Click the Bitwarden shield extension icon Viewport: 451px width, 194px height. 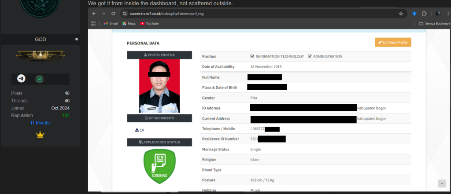[x=414, y=14]
